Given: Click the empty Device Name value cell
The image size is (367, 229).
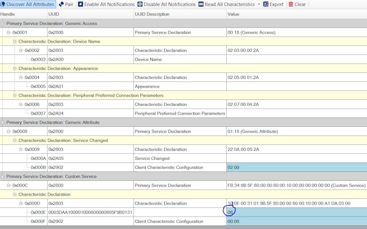Looking at the screenshot, I should [x=296, y=59].
